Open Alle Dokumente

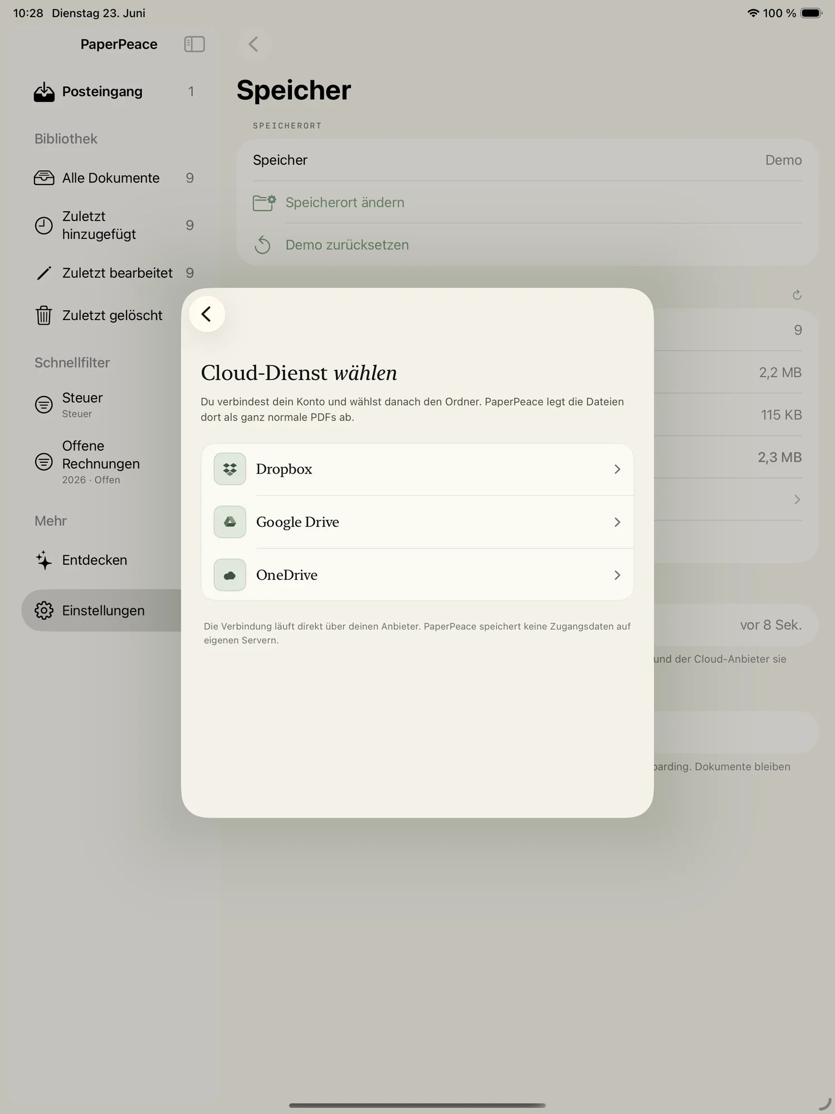tap(114, 178)
